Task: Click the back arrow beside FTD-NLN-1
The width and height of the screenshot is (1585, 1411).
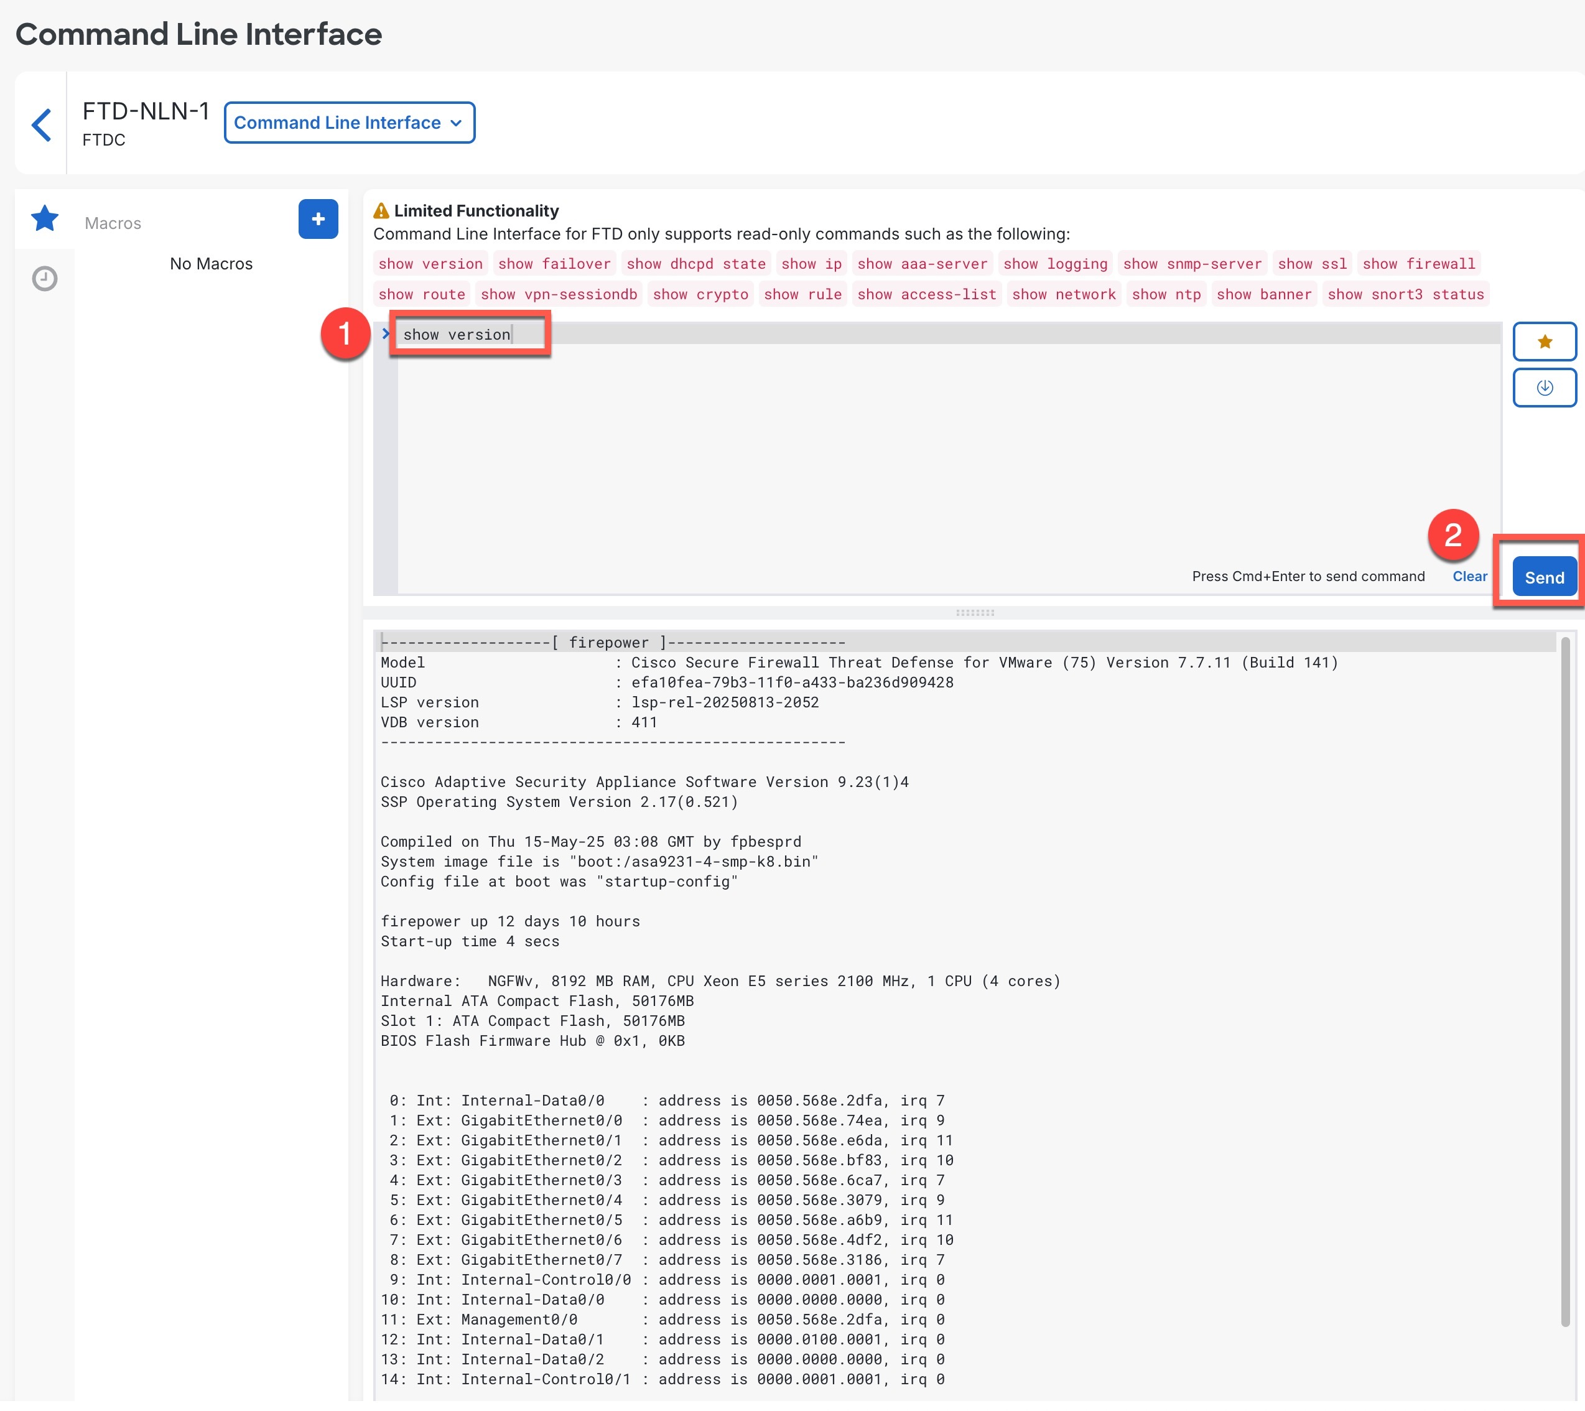Action: tap(42, 125)
